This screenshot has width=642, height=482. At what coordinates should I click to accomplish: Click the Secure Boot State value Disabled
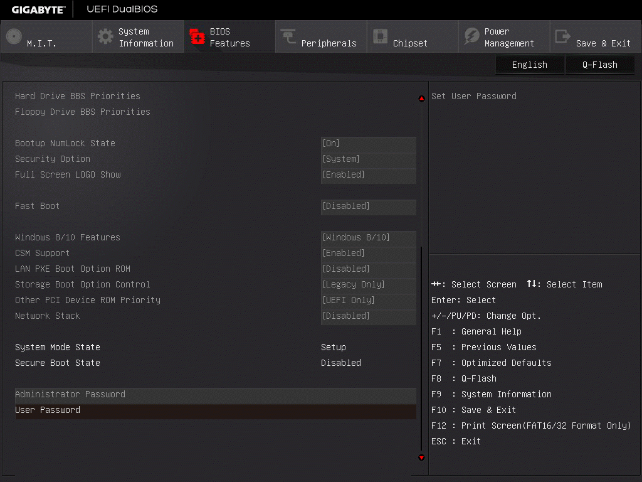[x=341, y=363]
